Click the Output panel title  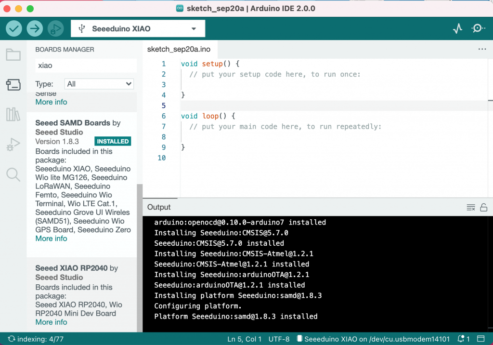(x=159, y=207)
